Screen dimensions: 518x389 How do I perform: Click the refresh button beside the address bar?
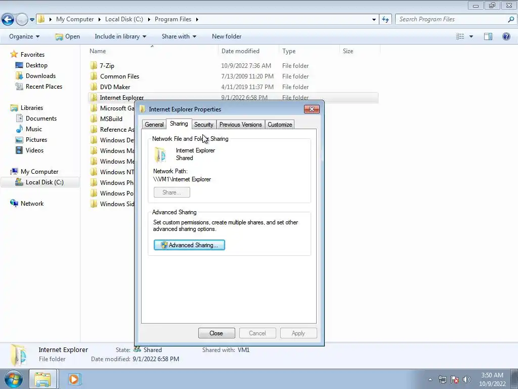coord(385,20)
